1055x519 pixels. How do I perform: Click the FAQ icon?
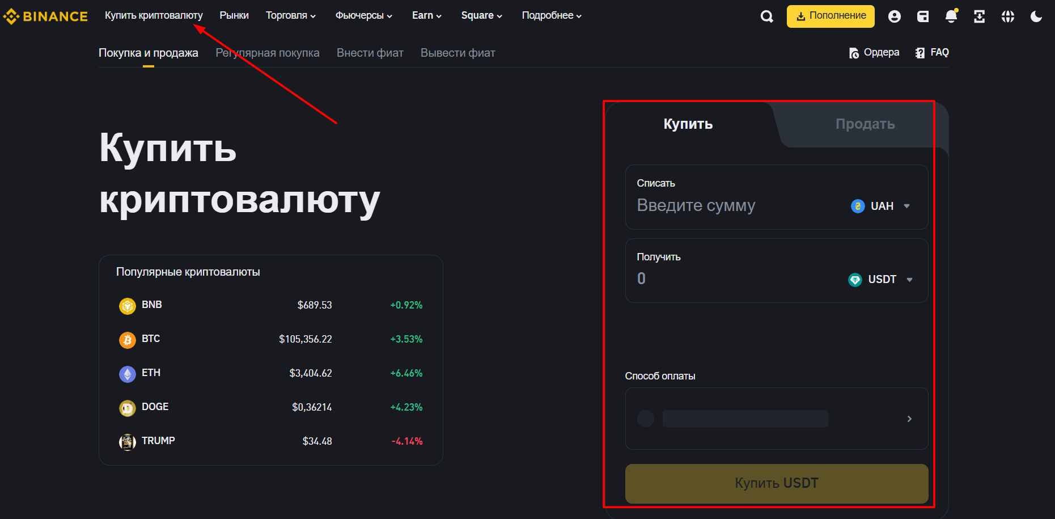[920, 53]
